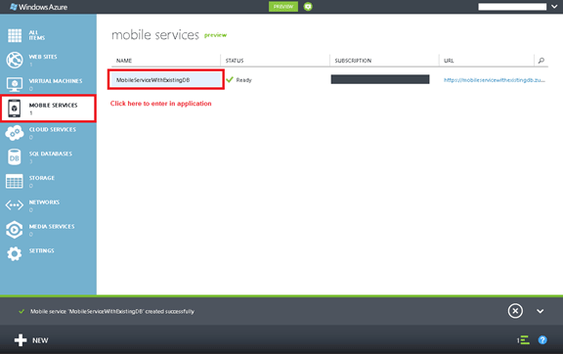The width and height of the screenshot is (563, 354).
Task: Click the Ready status cell
Action: pos(239,80)
